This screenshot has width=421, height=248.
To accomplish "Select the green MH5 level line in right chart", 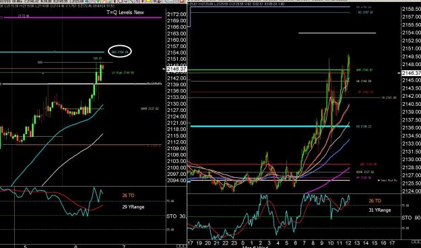I will [x=270, y=70].
